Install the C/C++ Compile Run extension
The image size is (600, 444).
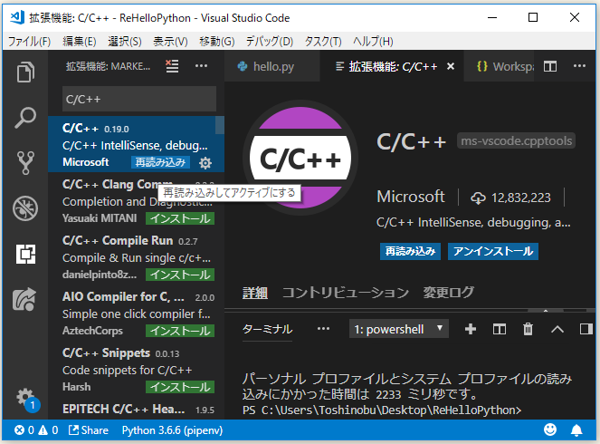[180, 275]
